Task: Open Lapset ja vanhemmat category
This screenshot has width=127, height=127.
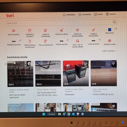Action: coord(46,33)
